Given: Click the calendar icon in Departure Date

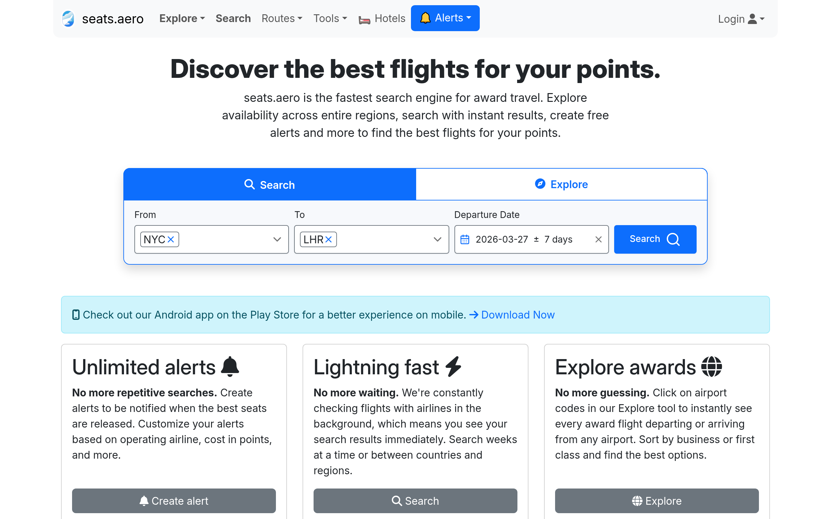Looking at the screenshot, I should pyautogui.click(x=465, y=239).
